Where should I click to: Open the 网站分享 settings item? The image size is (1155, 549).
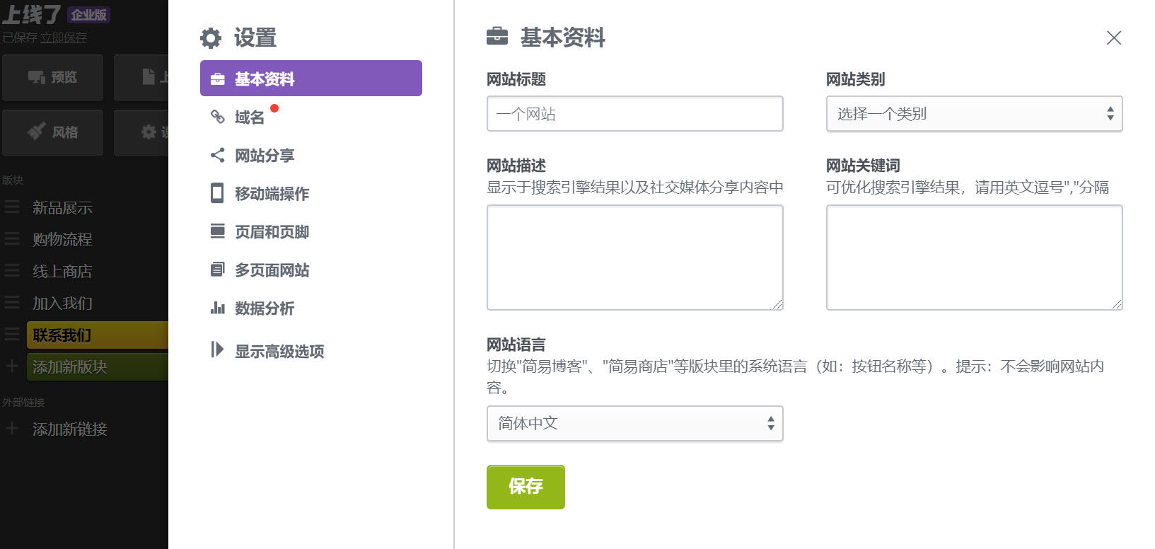[x=265, y=156]
